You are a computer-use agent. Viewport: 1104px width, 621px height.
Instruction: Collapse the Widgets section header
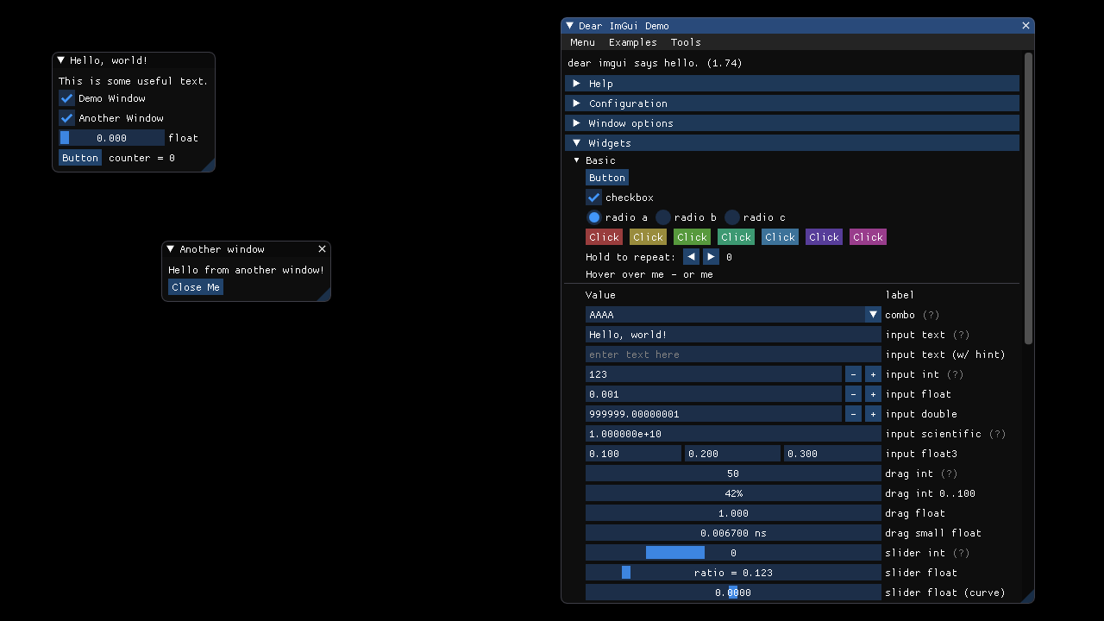[x=792, y=143]
